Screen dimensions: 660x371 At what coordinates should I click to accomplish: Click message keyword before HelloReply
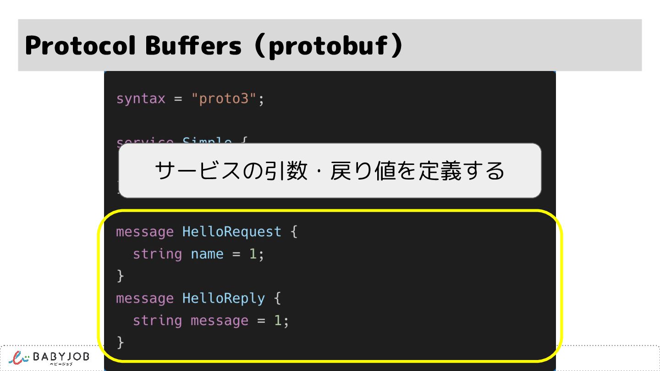[x=144, y=299]
